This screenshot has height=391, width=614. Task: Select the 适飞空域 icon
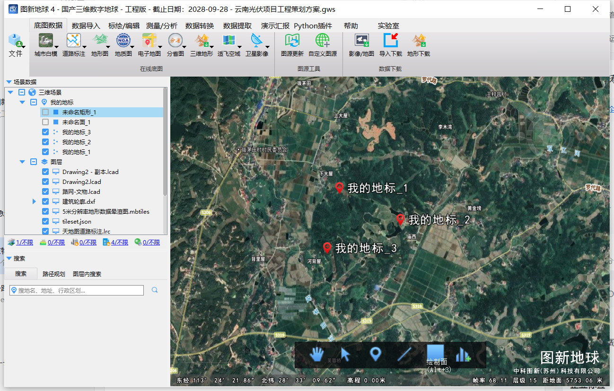tap(229, 41)
